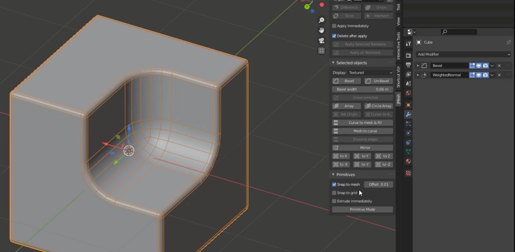Switch to the JMesh sidebar tab
The width and height of the screenshot is (515, 252).
click(399, 100)
